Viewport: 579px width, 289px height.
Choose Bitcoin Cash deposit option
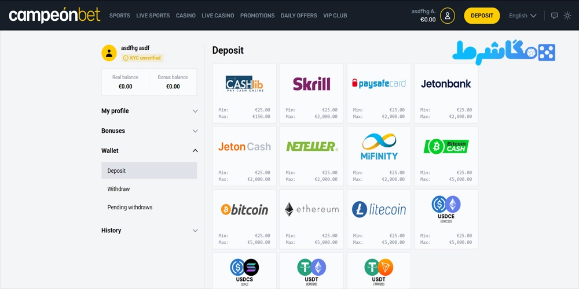point(446,156)
